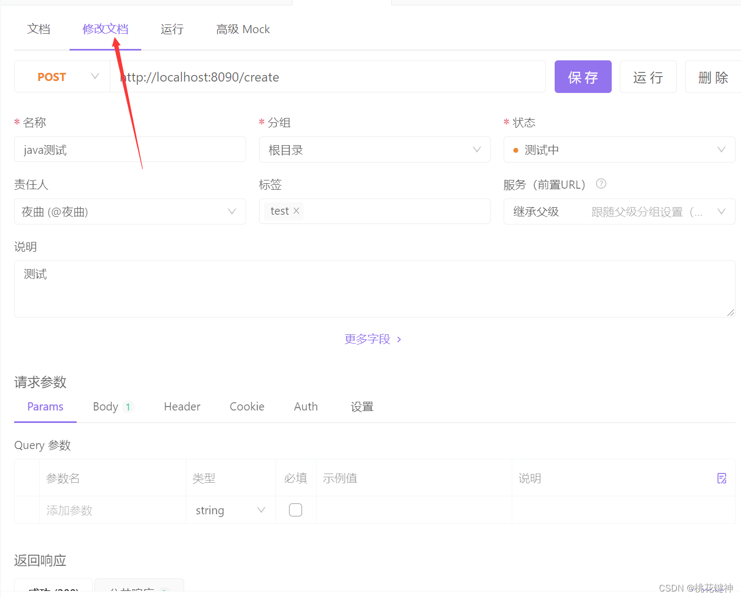Screen dimensions: 741x598
Task: Select the Params tab
Action: pyautogui.click(x=45, y=407)
